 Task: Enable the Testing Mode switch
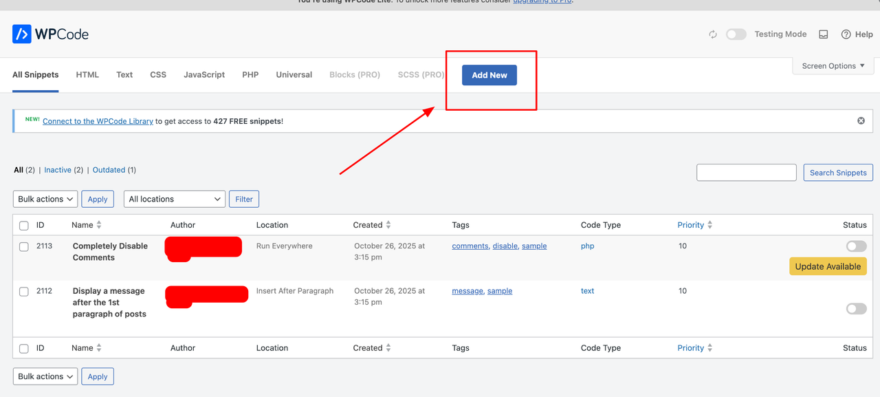coord(736,34)
